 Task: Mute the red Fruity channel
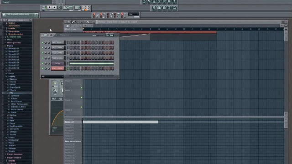pos(42,68)
